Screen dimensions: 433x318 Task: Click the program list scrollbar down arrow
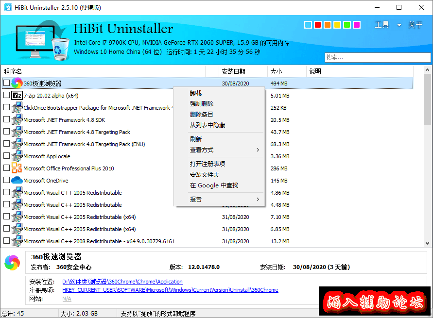428,243
